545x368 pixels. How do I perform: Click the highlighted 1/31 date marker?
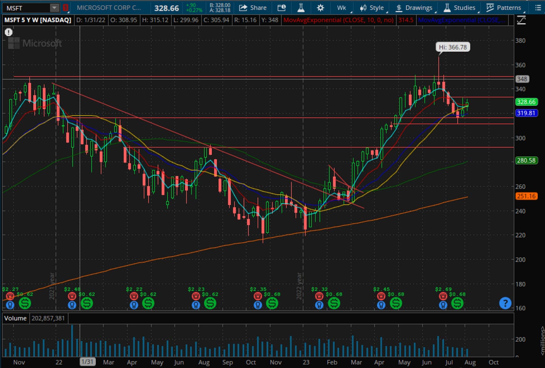pos(88,362)
